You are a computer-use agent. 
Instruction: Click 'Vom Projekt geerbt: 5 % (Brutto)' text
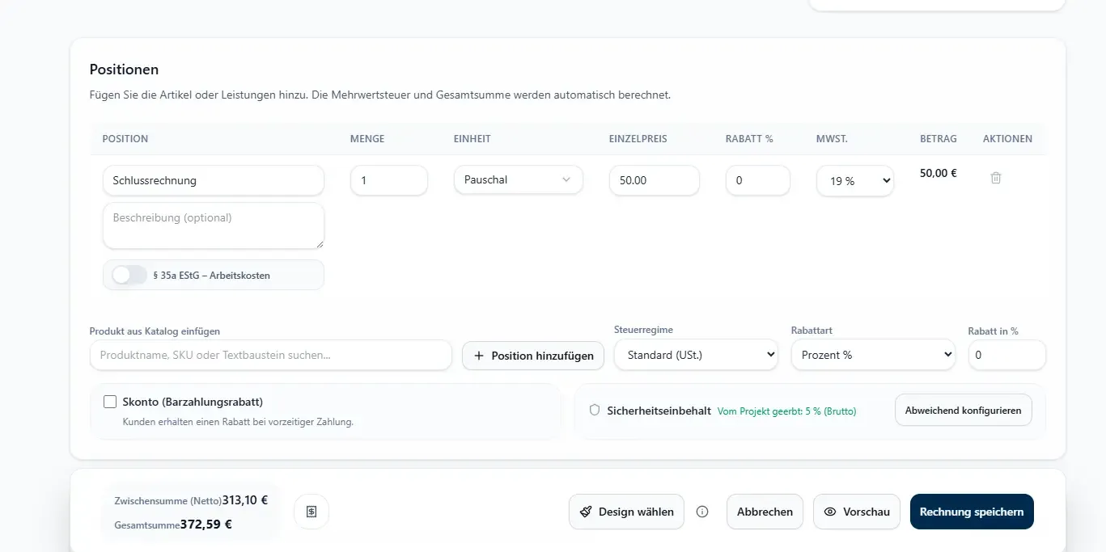click(786, 411)
